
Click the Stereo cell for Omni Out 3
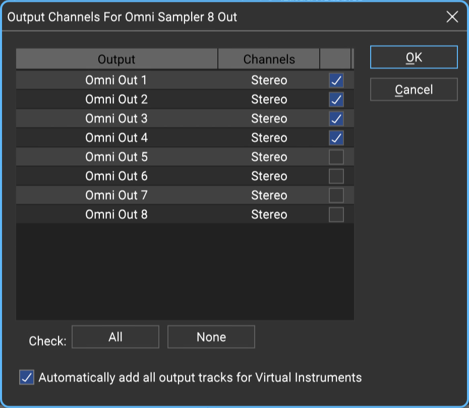coord(269,119)
